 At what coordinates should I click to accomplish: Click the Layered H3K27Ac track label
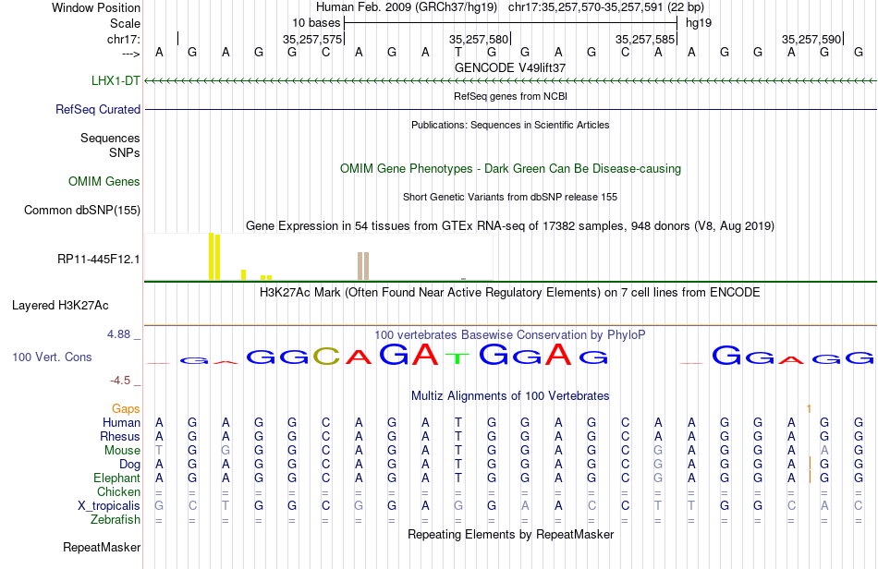tap(60, 305)
